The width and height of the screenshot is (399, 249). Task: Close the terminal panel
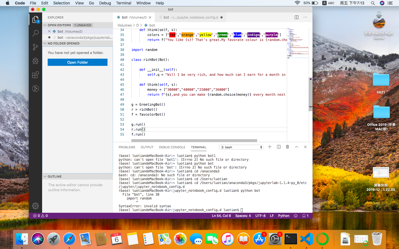pyautogui.click(x=305, y=147)
